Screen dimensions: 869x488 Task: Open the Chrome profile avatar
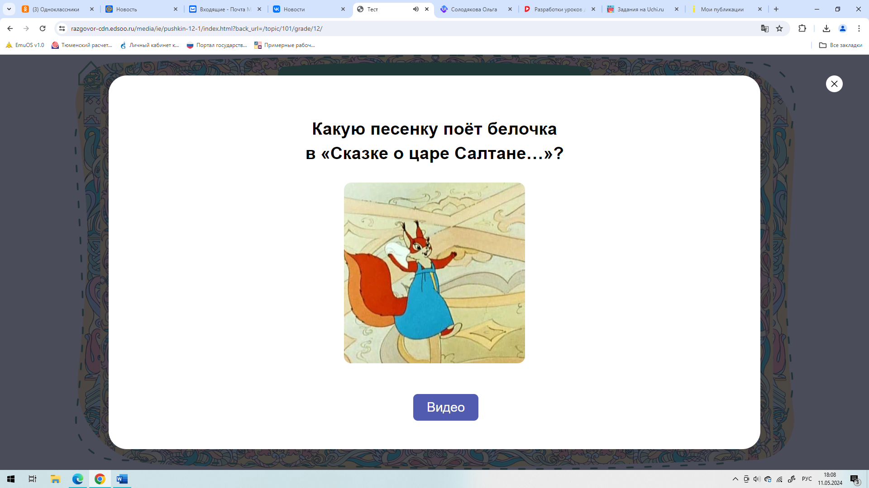point(843,28)
